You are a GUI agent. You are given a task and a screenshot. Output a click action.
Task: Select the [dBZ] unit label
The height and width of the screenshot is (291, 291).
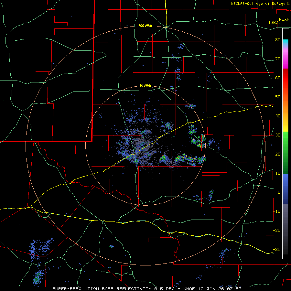point(275,22)
